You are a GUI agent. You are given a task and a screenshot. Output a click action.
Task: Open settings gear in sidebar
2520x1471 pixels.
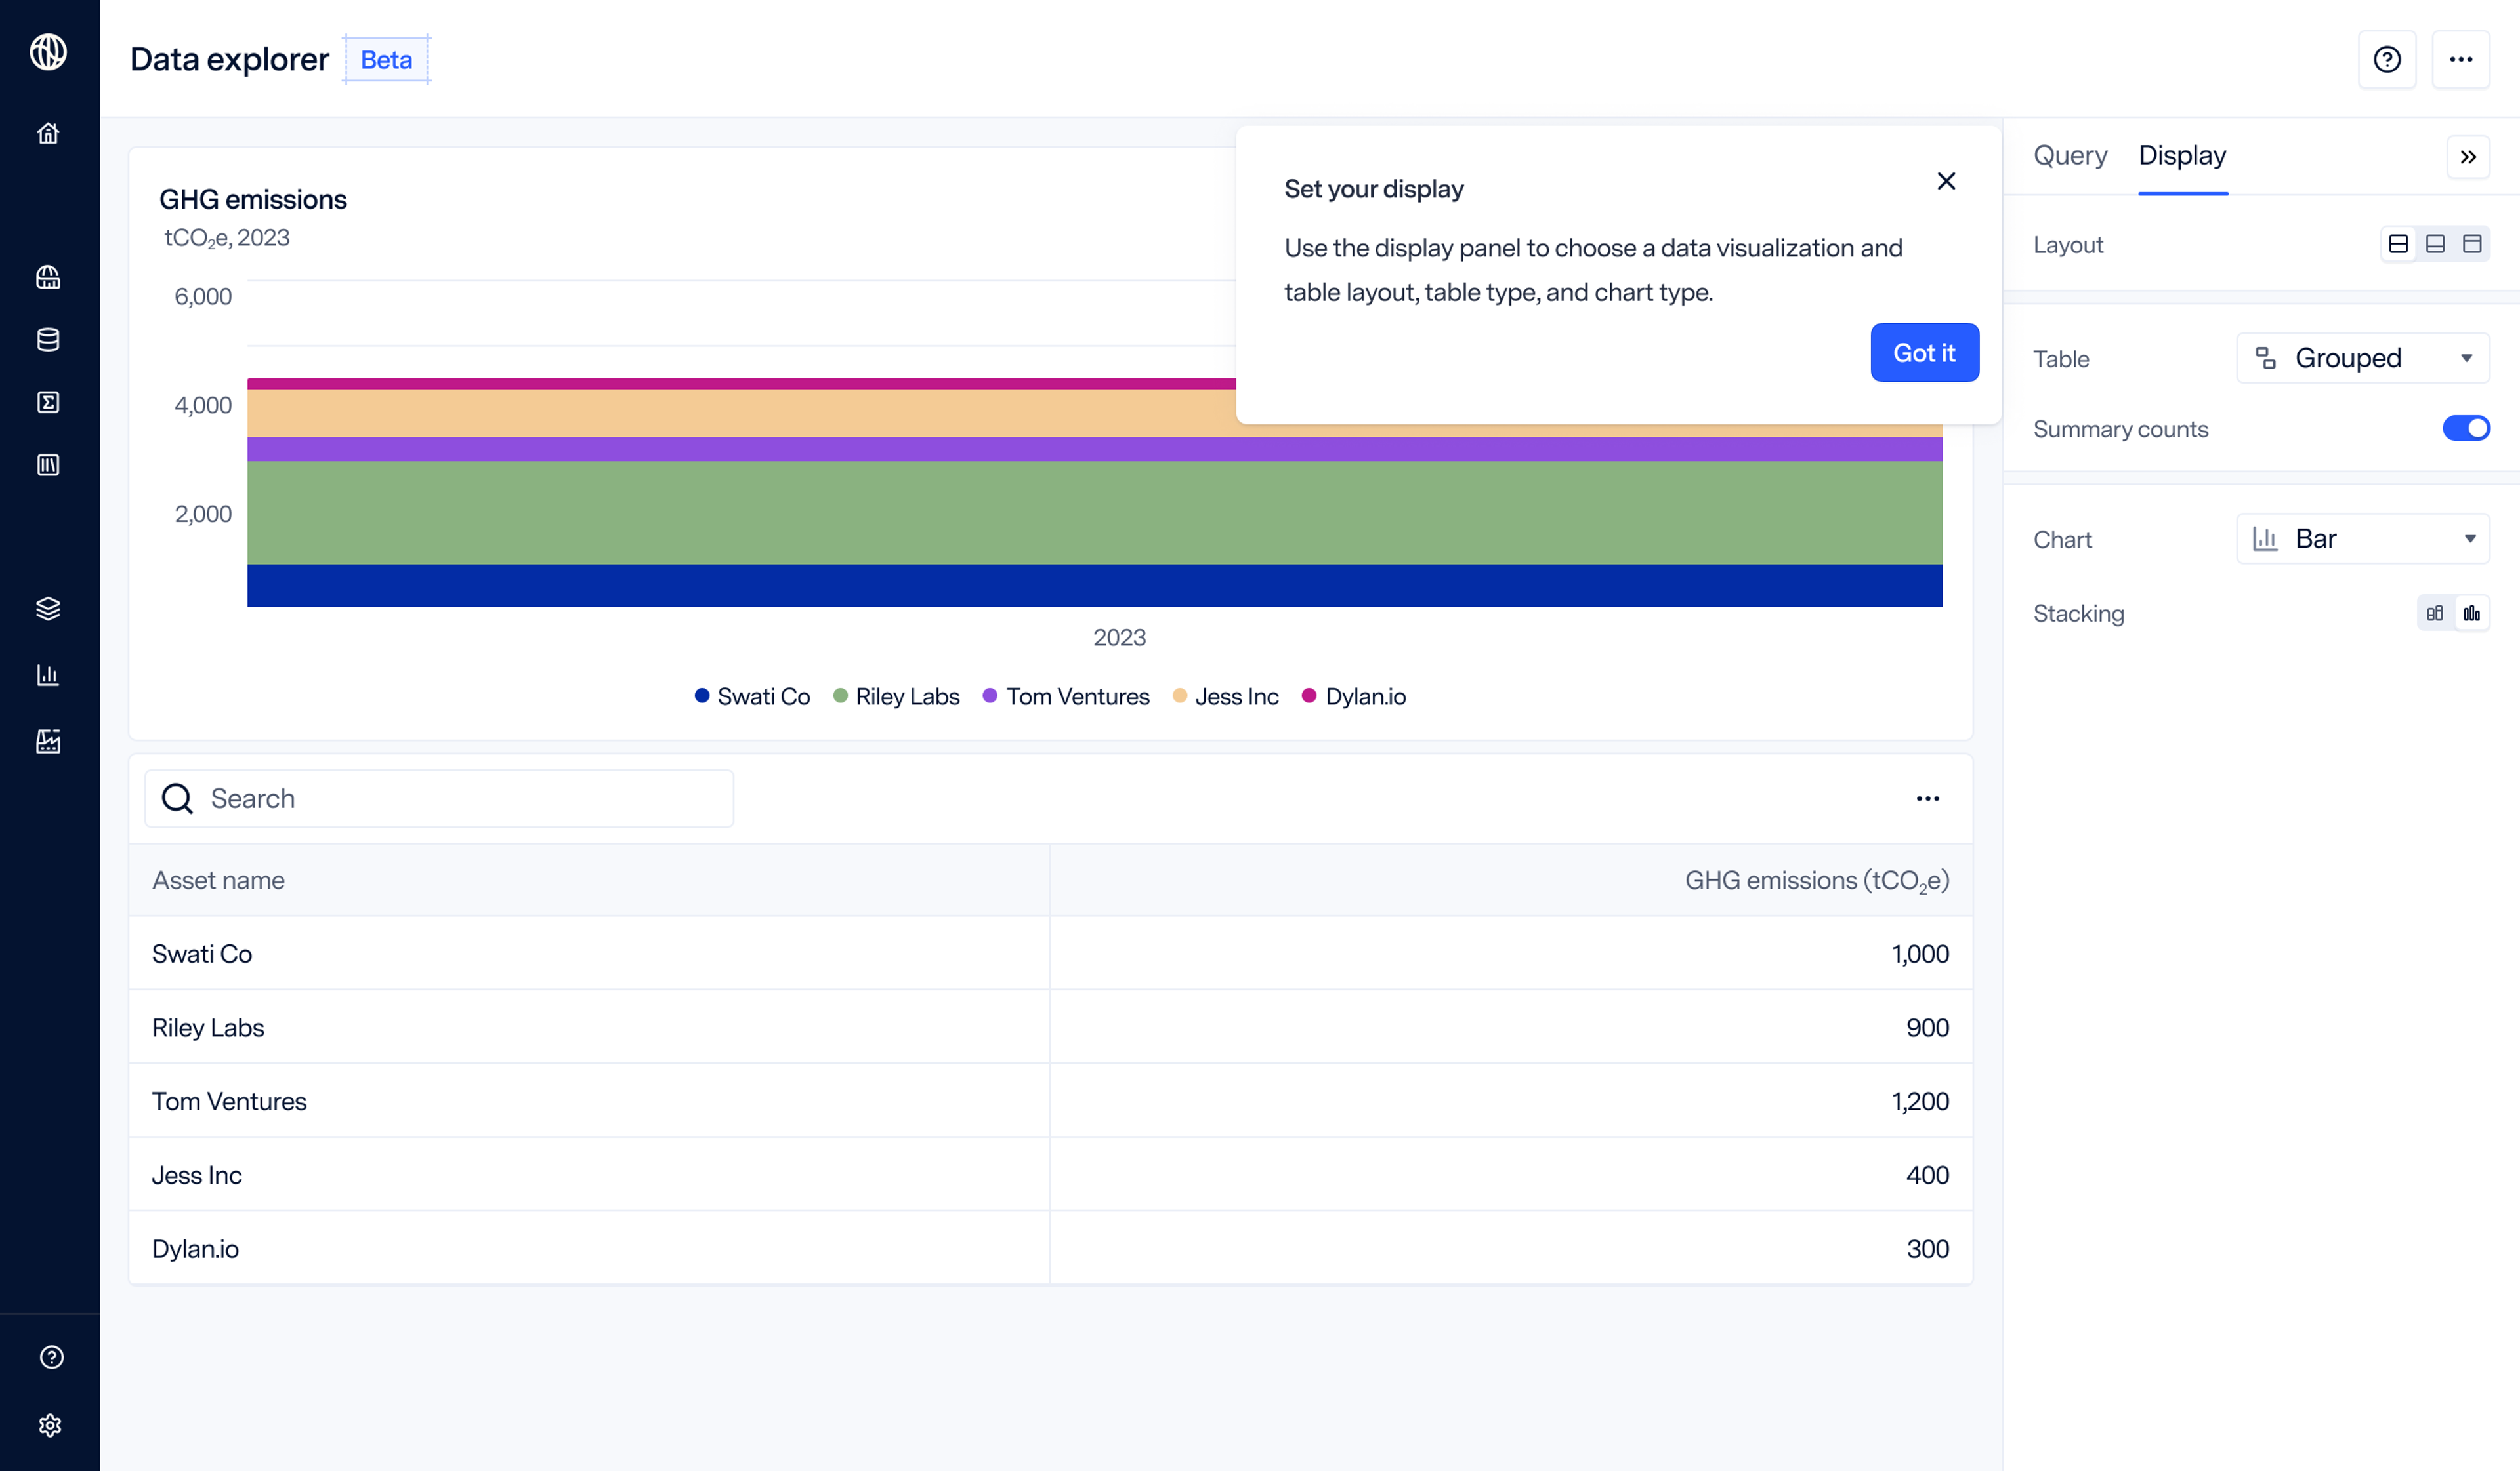pos(50,1425)
